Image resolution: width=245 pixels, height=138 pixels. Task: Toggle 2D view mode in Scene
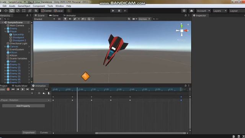[x=59, y=19]
